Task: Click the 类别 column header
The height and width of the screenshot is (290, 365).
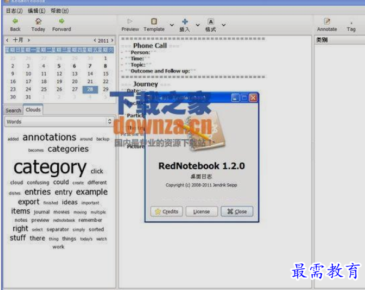Action: (322, 40)
